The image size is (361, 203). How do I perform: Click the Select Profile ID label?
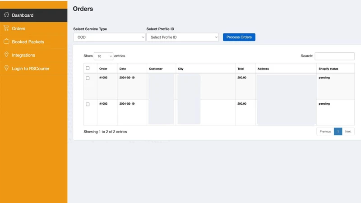click(x=160, y=29)
